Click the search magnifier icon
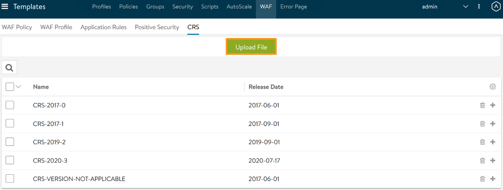503x190 pixels. pos(10,68)
